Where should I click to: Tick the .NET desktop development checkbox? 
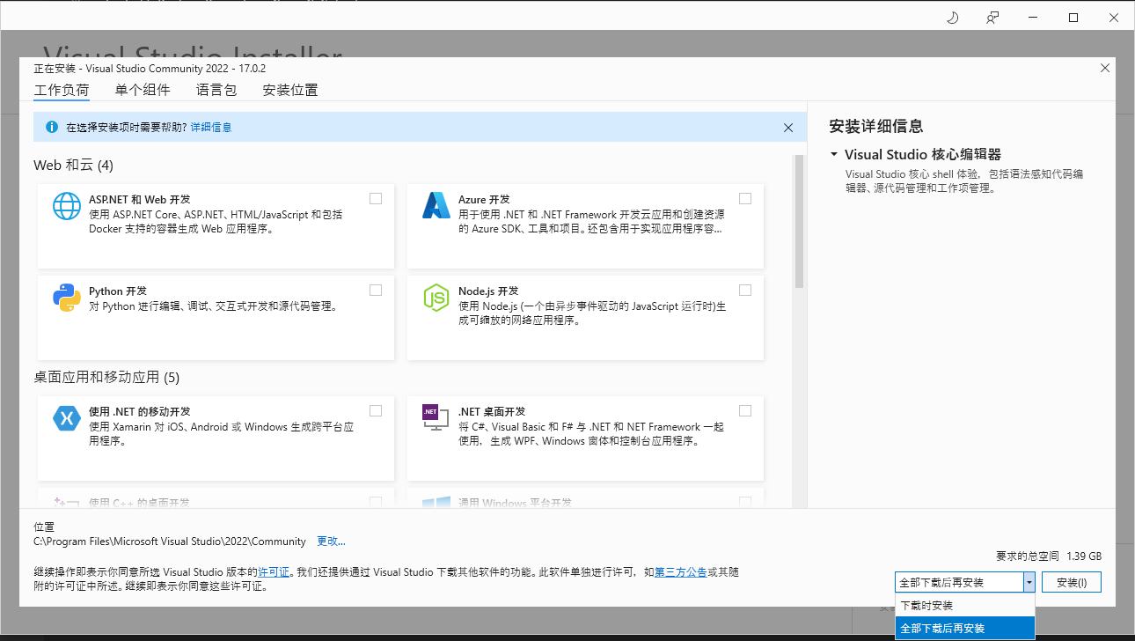[x=745, y=410]
